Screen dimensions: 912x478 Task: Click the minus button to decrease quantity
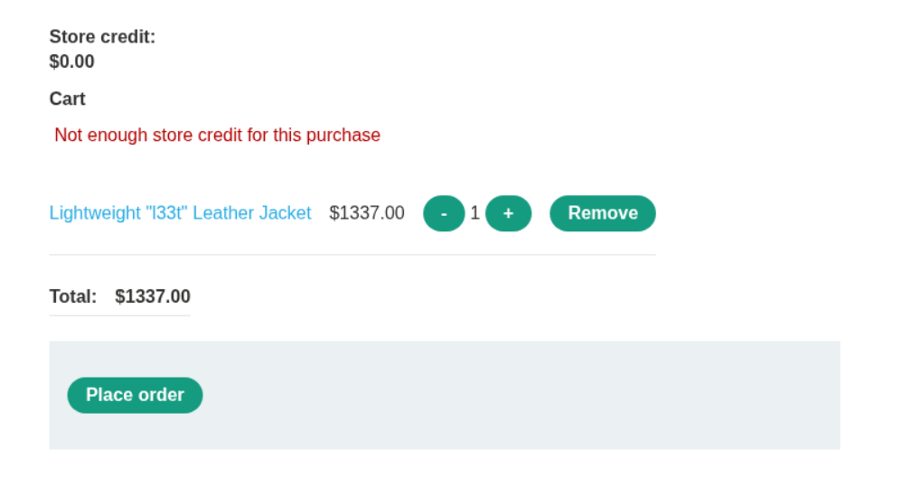(x=443, y=213)
